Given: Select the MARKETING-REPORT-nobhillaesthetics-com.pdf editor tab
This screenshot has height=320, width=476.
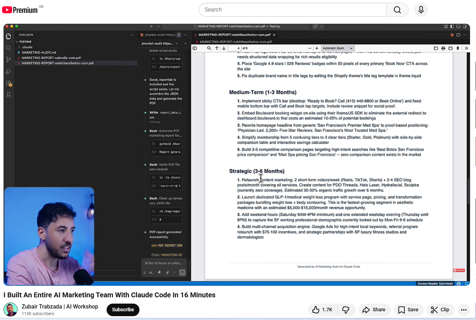Looking at the screenshot, I should coord(234,35).
